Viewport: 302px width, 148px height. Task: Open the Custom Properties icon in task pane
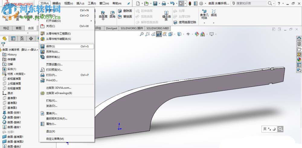[299, 65]
